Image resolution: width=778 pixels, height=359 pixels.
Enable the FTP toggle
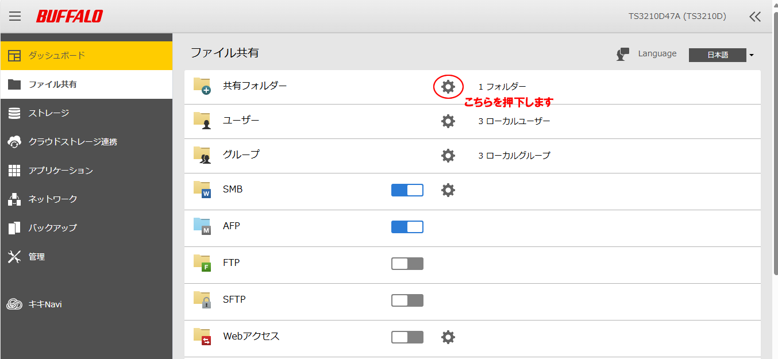pos(407,264)
